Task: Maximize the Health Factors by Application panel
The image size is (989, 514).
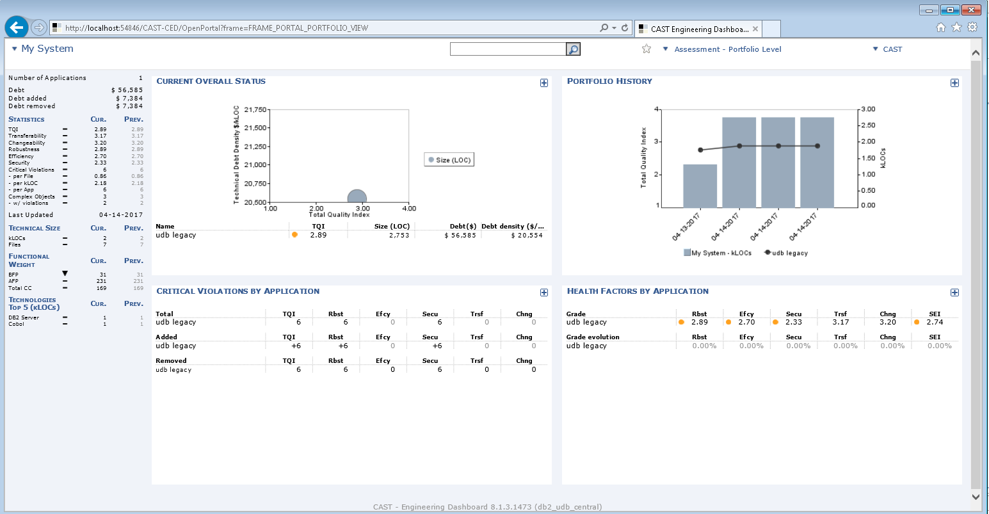Action: [954, 293]
